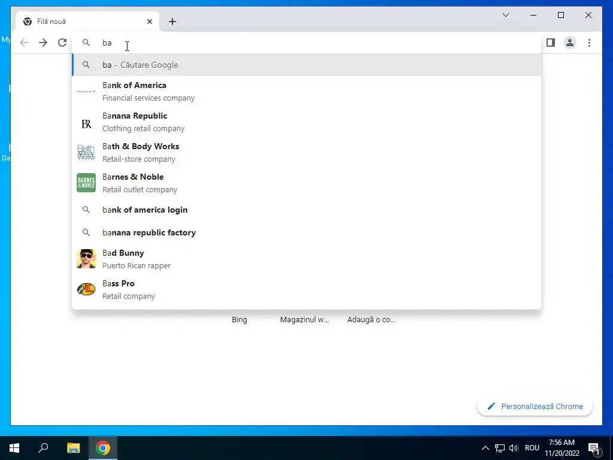Open the taskbar clock and date

[x=562, y=448]
